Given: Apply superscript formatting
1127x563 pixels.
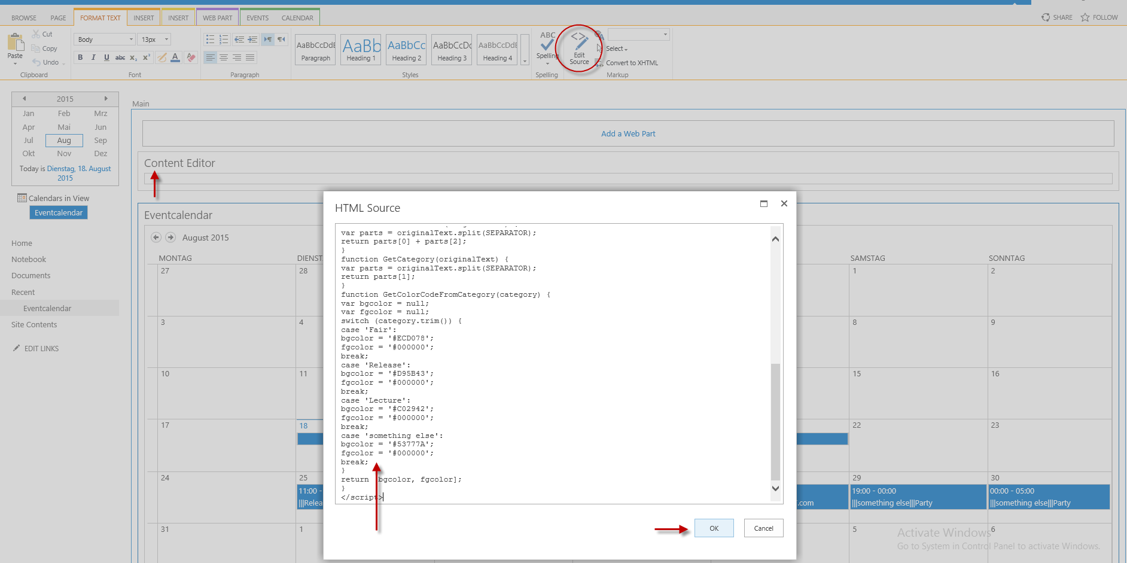Looking at the screenshot, I should click(x=147, y=57).
